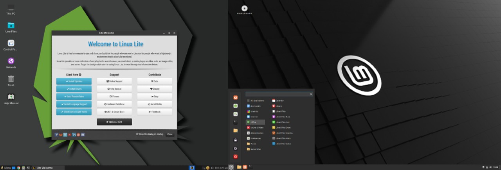Open the Linux Lite Menu button
The width and height of the screenshot is (501, 170).
6,168
